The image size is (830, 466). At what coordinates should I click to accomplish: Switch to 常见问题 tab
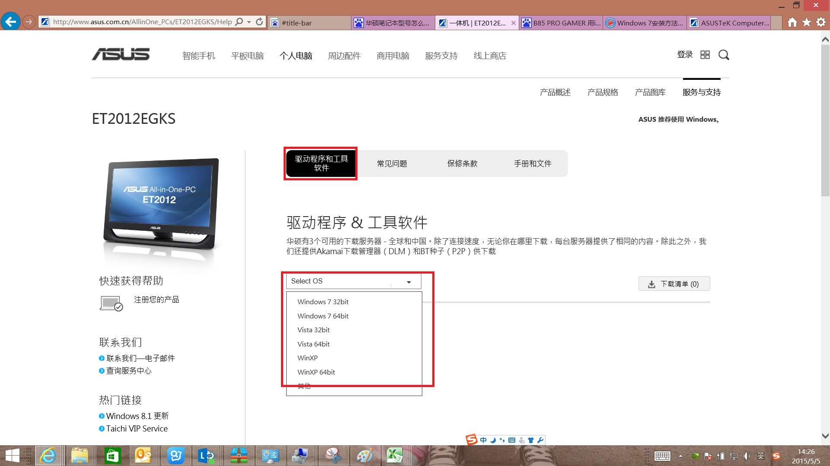(392, 163)
